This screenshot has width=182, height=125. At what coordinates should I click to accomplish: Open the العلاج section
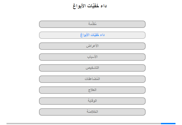tap(92, 90)
